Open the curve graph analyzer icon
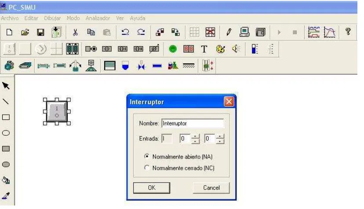This screenshot has height=209, width=364. tap(329, 32)
